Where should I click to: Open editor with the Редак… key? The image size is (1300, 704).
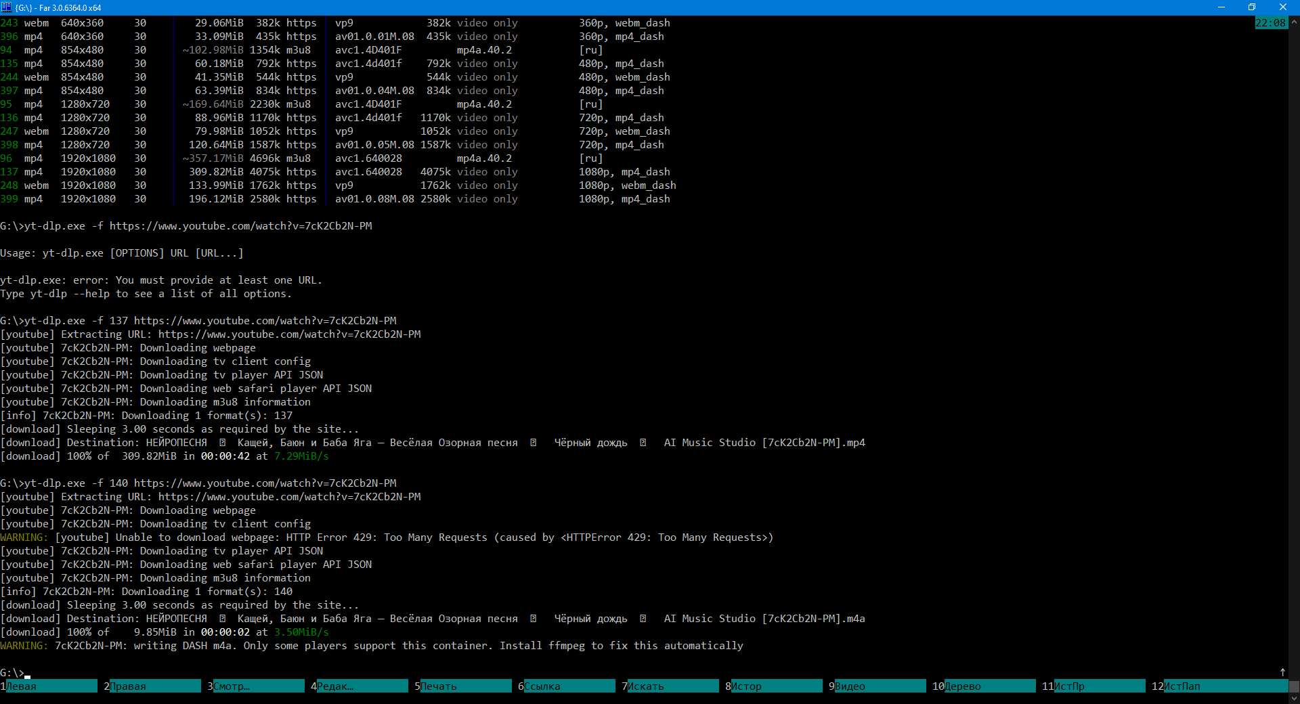362,686
